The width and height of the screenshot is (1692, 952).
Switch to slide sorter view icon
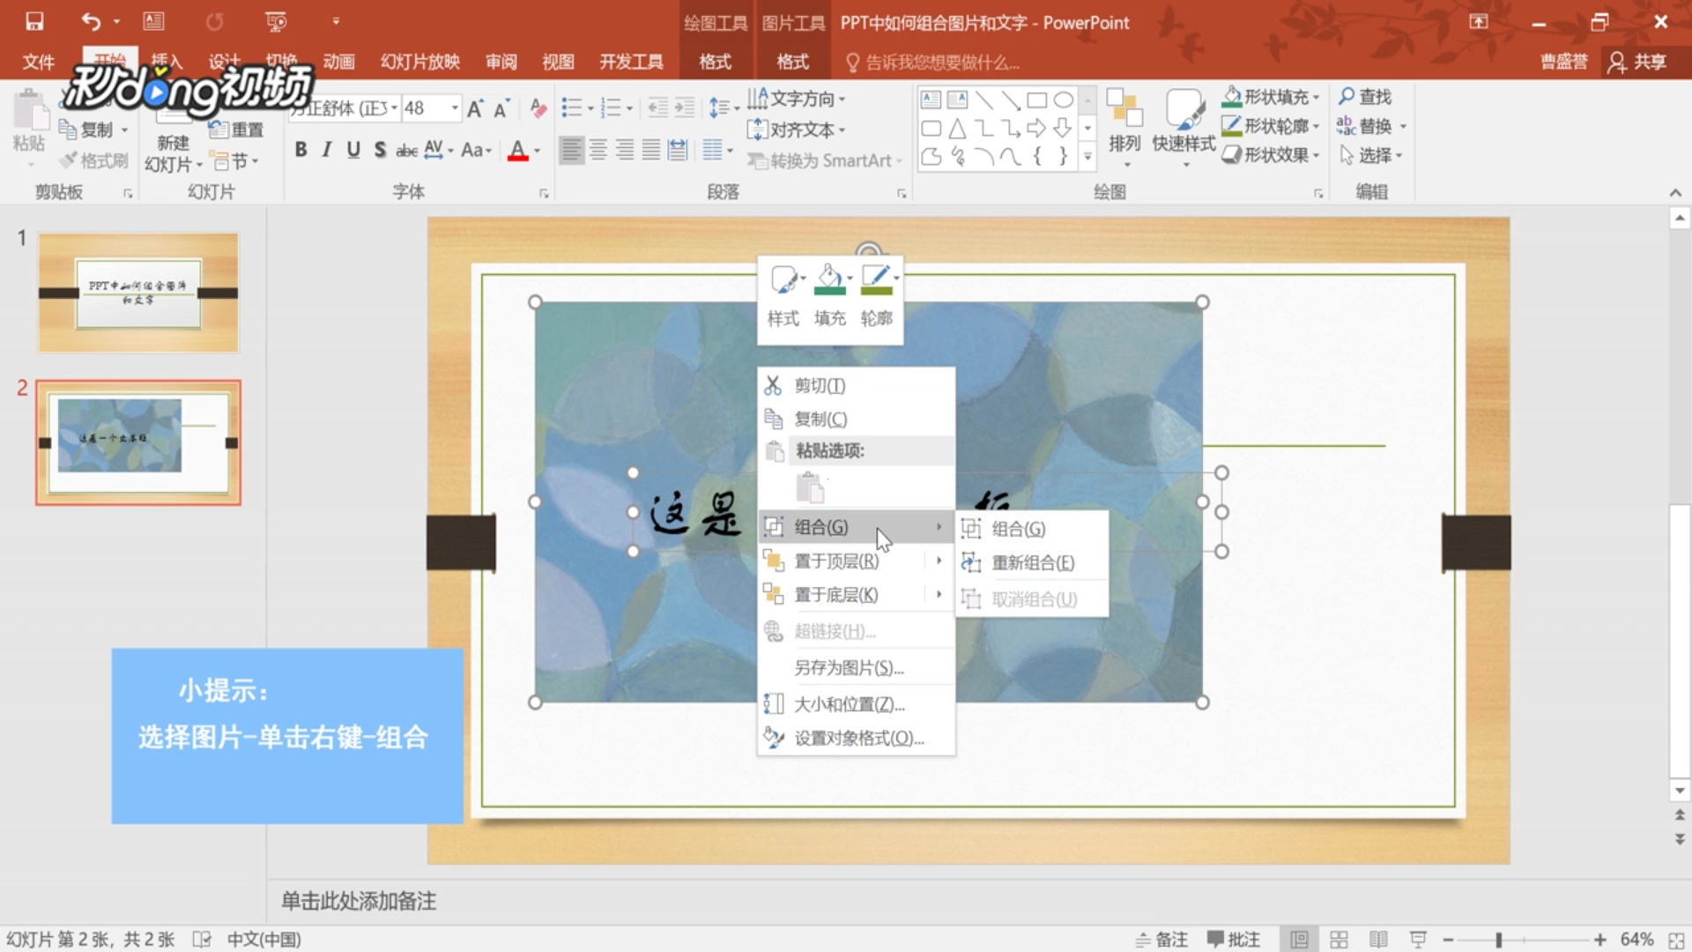tap(1339, 940)
